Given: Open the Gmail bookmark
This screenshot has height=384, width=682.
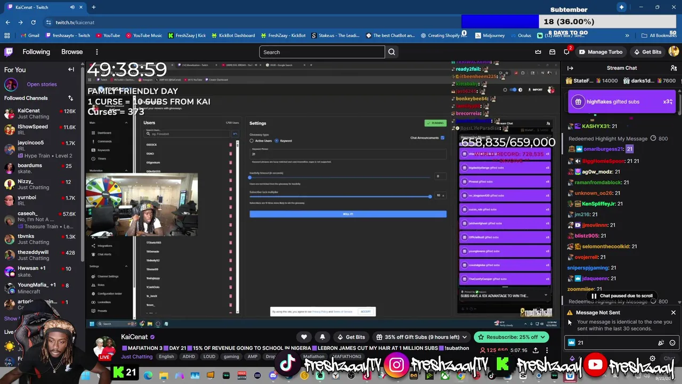Looking at the screenshot, I should (29, 35).
